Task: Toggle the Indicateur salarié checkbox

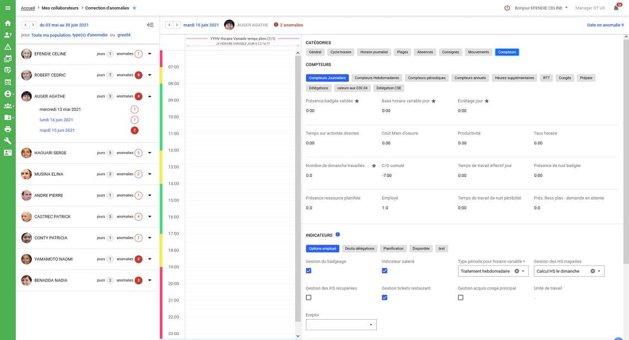Action: [385, 271]
